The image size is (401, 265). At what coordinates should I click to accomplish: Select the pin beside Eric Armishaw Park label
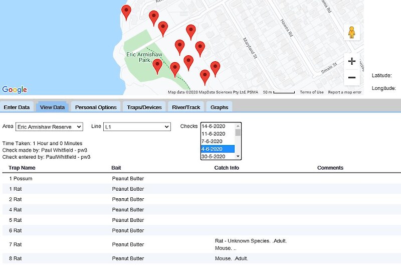click(157, 67)
